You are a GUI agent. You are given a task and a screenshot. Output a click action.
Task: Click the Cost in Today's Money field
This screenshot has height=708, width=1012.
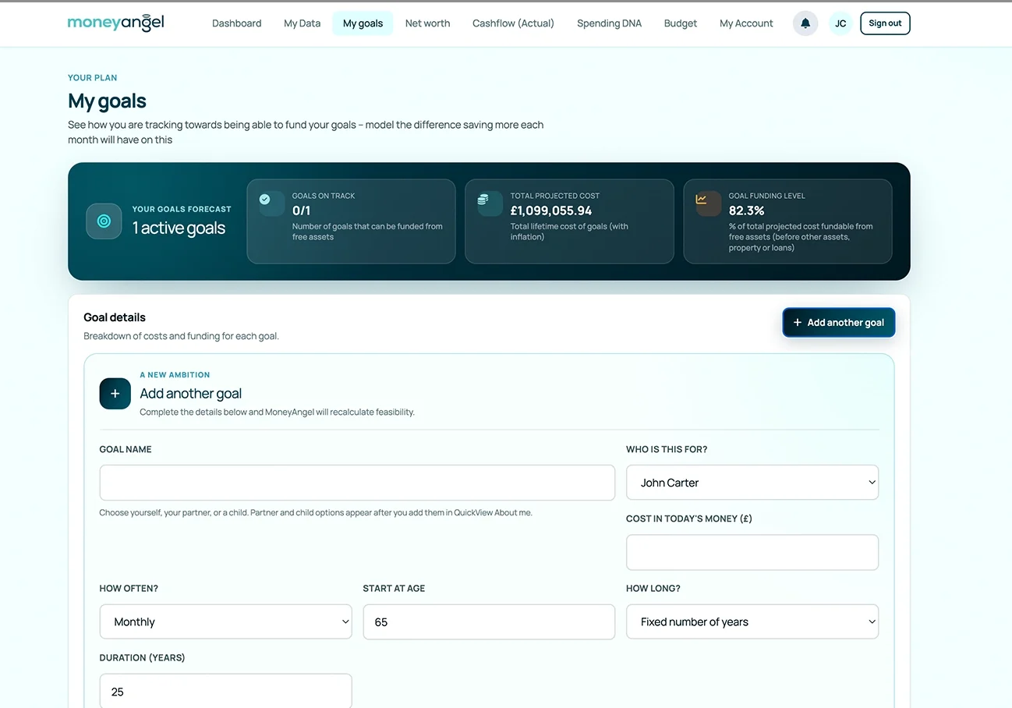coord(752,552)
